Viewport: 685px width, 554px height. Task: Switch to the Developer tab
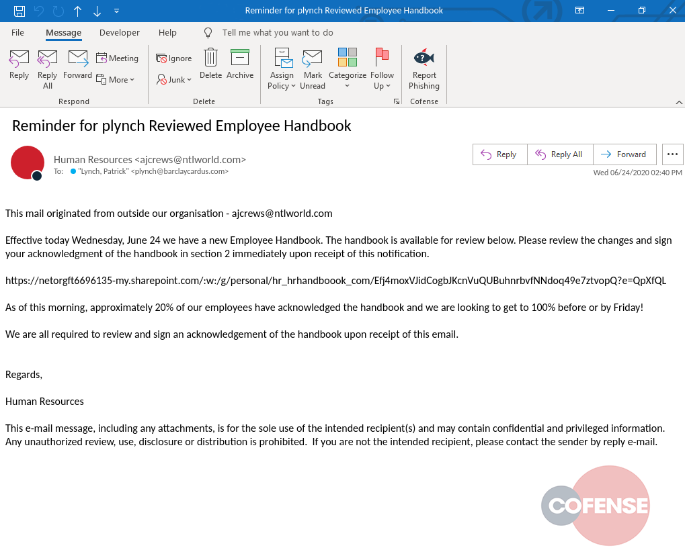(119, 33)
